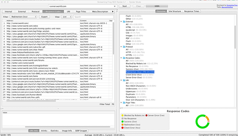This screenshot has height=136, width=238.
Task: Switch to the Page Titles tab
Action: [x=81, y=12]
